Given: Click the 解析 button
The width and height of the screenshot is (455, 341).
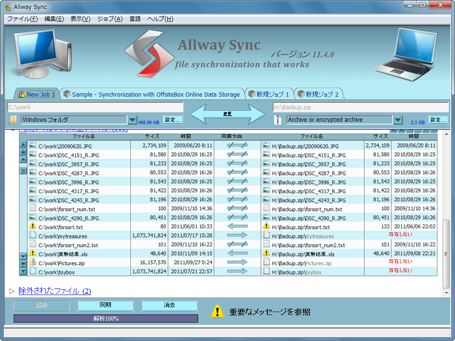Looking at the screenshot, I should coord(42,305).
